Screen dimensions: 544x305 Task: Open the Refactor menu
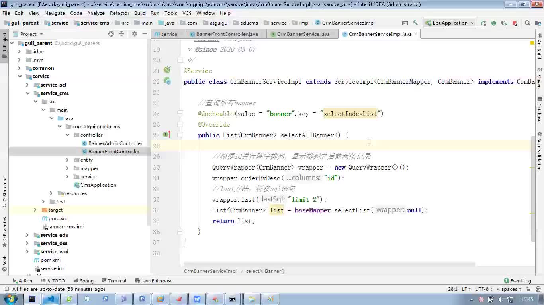(x=119, y=13)
